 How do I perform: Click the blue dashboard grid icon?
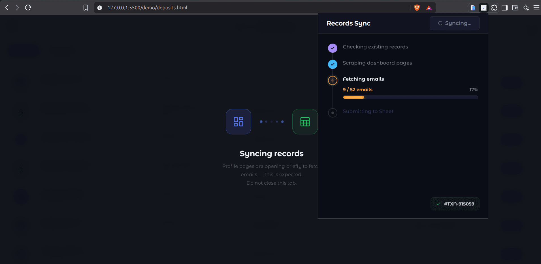coord(238,122)
